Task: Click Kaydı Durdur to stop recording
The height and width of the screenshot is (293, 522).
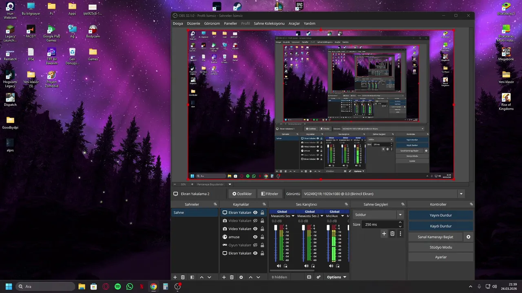Action: (440, 226)
